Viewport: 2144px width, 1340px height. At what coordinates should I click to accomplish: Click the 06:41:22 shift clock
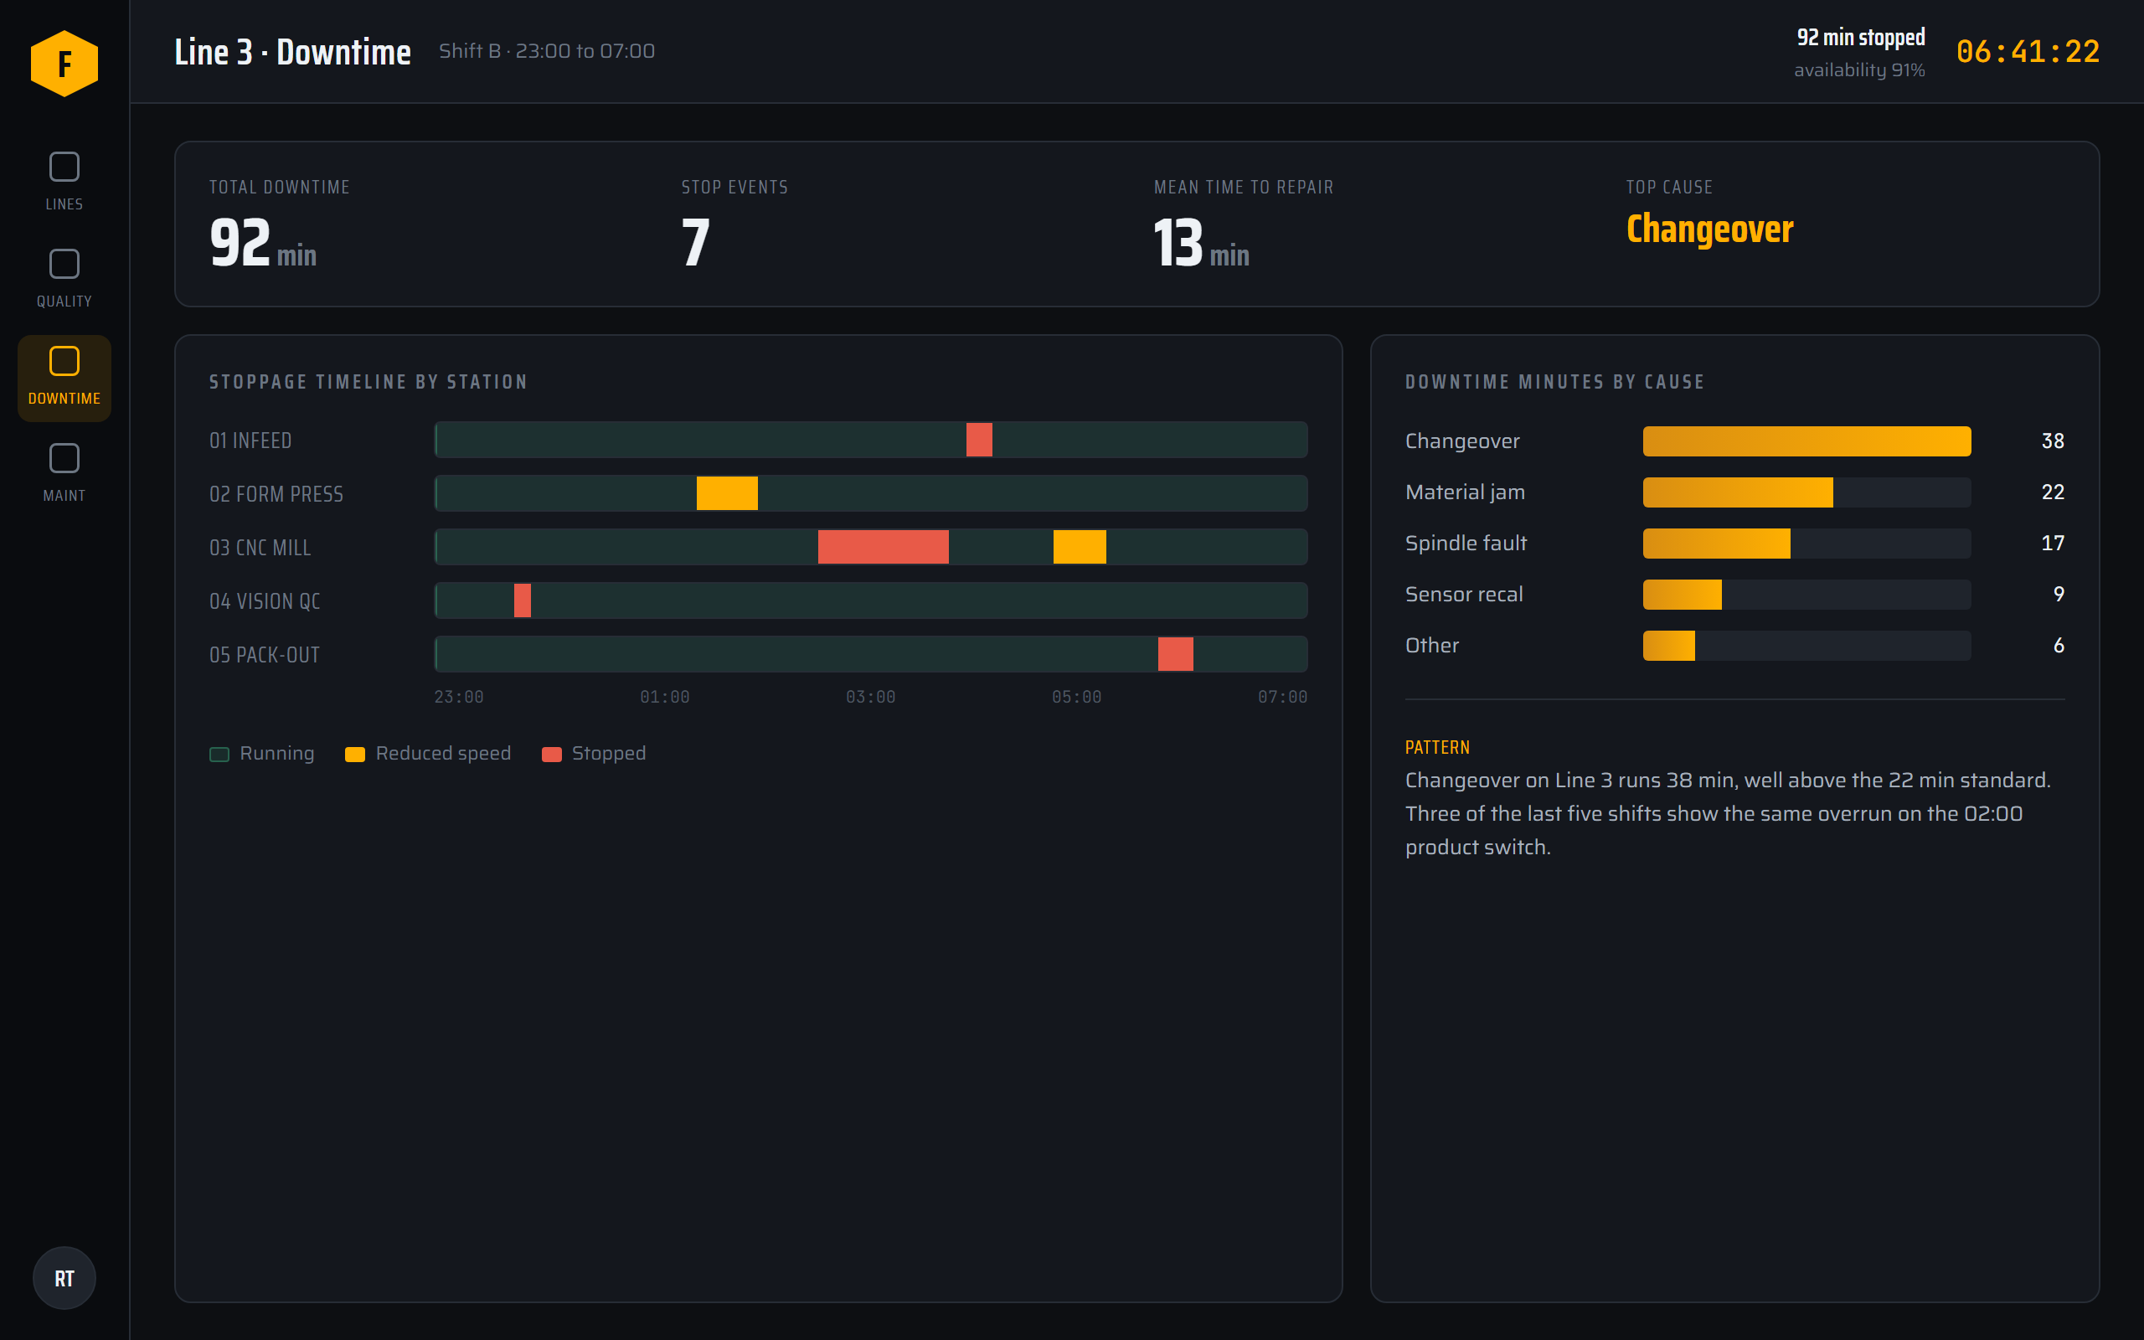click(2027, 51)
